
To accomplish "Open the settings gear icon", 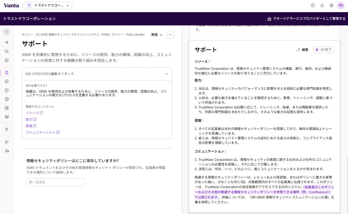I will tap(331, 5).
